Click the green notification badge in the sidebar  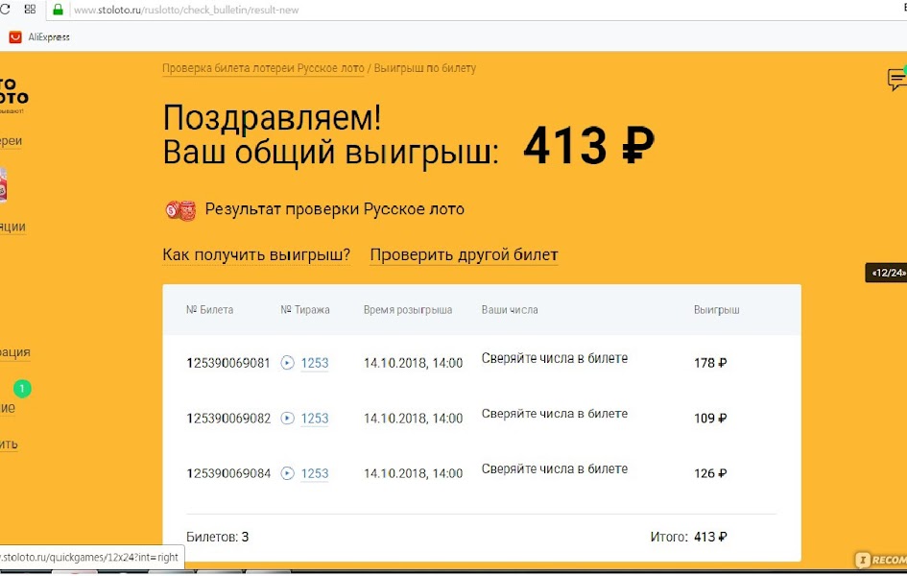pos(22,389)
